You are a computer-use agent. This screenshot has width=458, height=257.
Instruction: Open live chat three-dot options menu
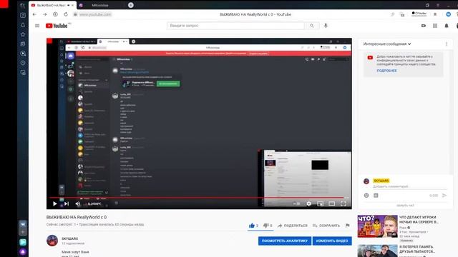click(x=447, y=44)
